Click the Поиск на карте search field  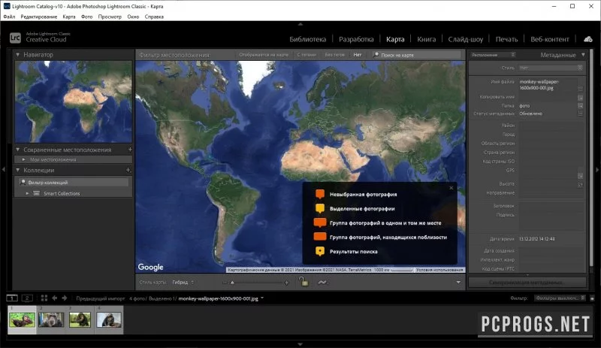point(417,55)
